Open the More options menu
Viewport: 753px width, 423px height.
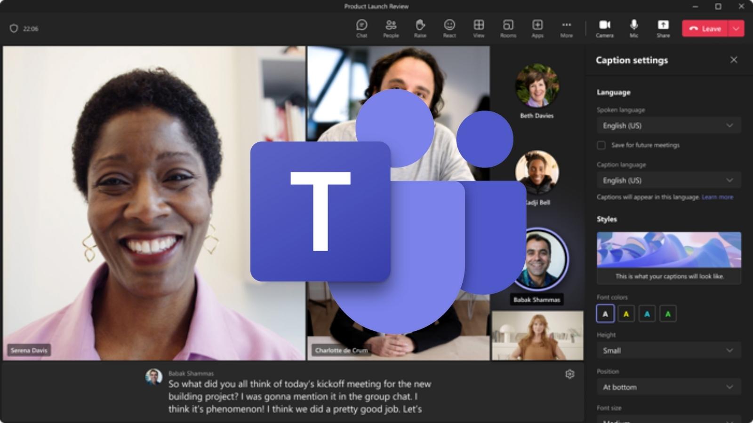click(x=567, y=29)
